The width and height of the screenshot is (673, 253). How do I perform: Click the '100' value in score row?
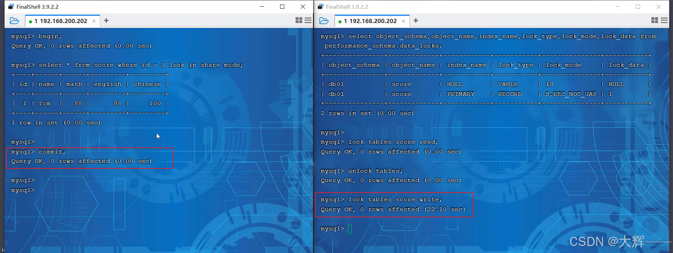[155, 103]
